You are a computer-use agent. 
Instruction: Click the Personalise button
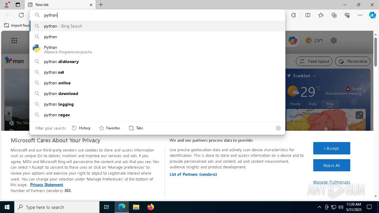pos(353,61)
